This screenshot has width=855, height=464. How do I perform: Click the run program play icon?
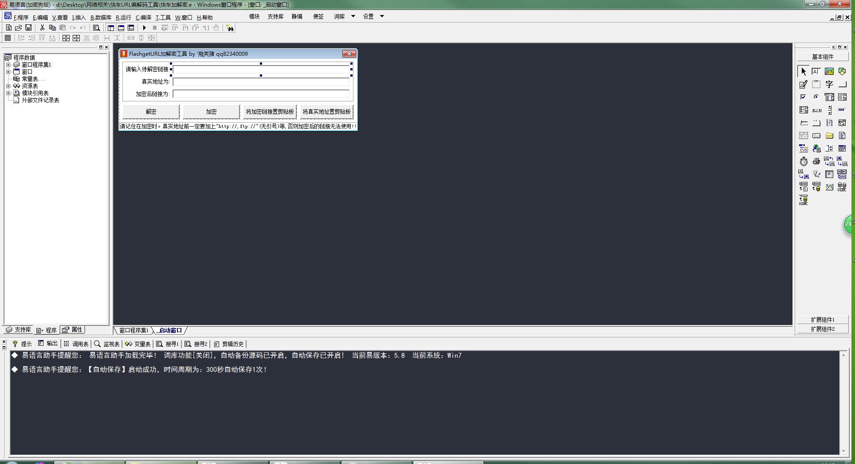pos(144,28)
